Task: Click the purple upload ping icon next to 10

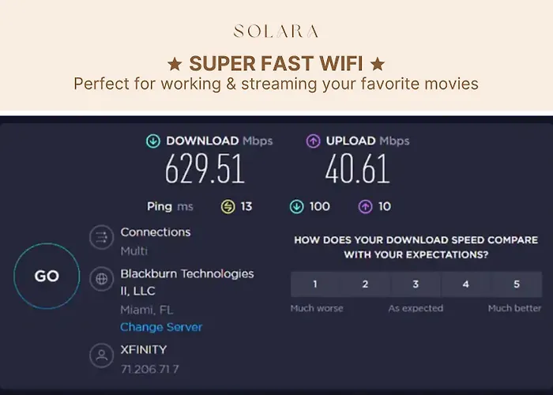Action: coord(365,207)
